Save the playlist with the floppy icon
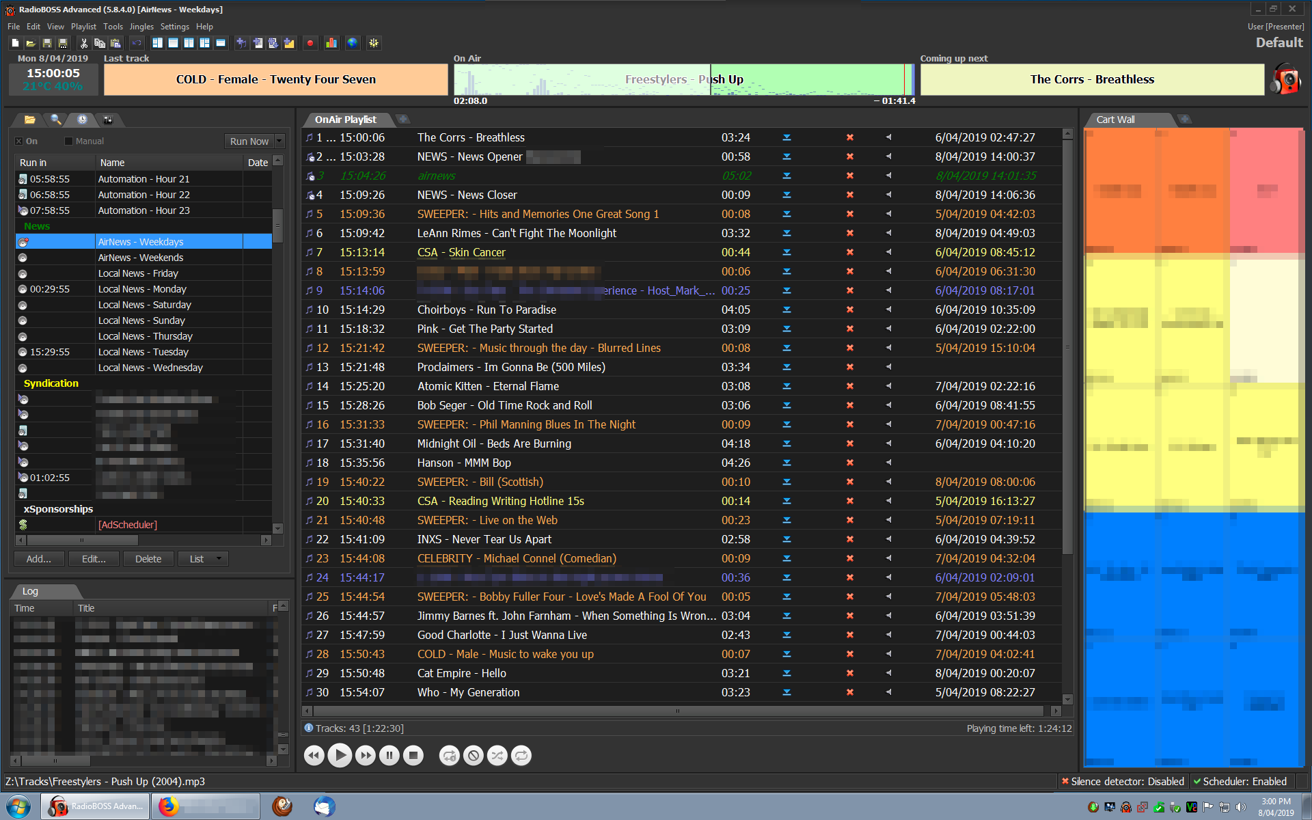 pos(47,43)
